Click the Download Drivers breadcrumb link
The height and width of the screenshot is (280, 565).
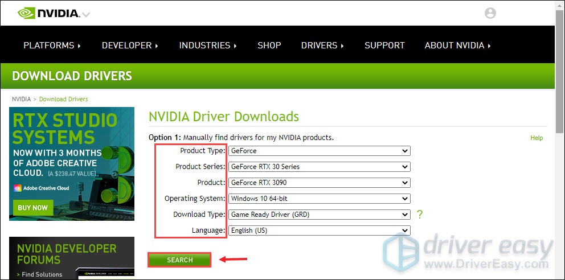(x=63, y=99)
